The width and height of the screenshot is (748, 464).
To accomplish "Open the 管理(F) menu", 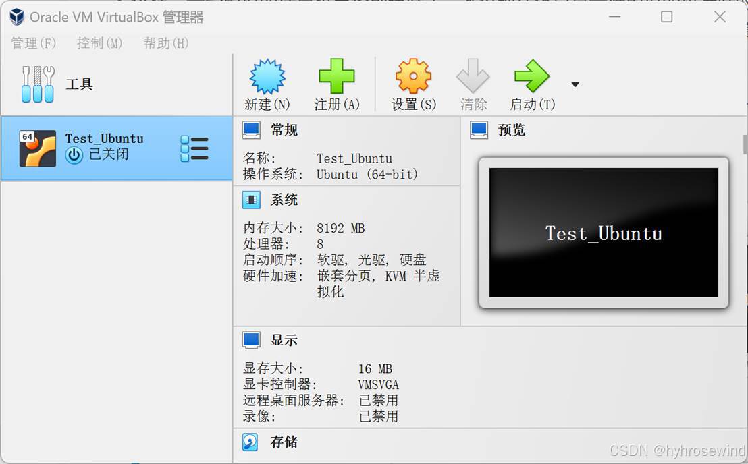I will point(33,43).
